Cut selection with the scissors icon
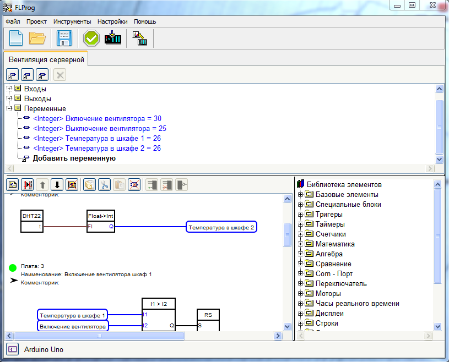This screenshot has height=362, width=449. coord(104,185)
